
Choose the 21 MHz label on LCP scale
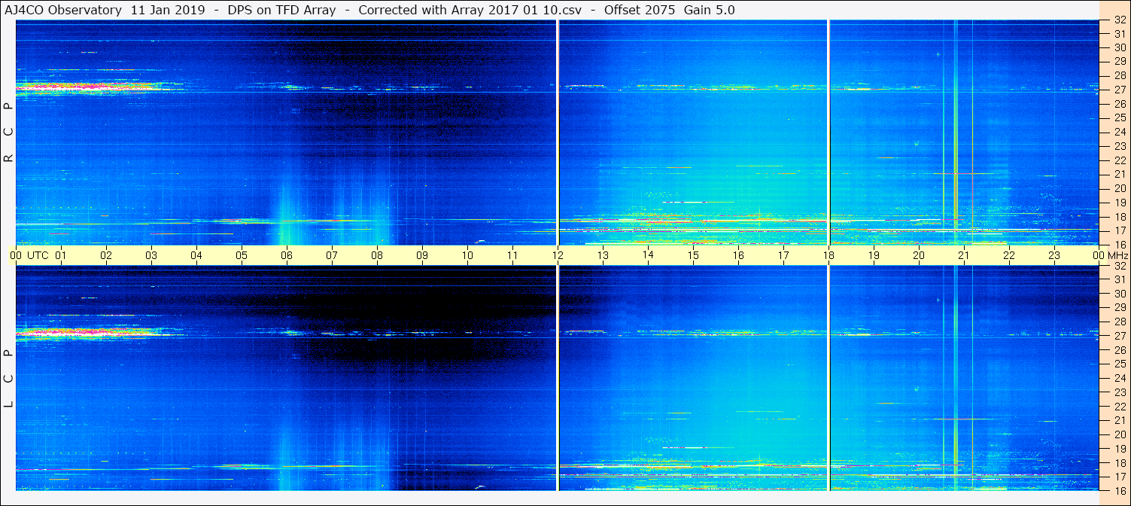pos(1119,420)
